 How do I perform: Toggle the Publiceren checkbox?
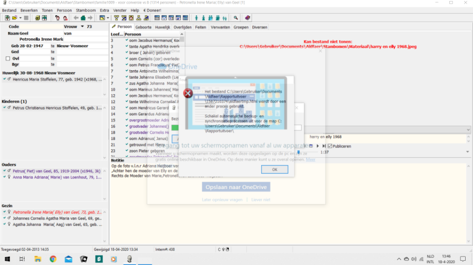click(x=330, y=146)
